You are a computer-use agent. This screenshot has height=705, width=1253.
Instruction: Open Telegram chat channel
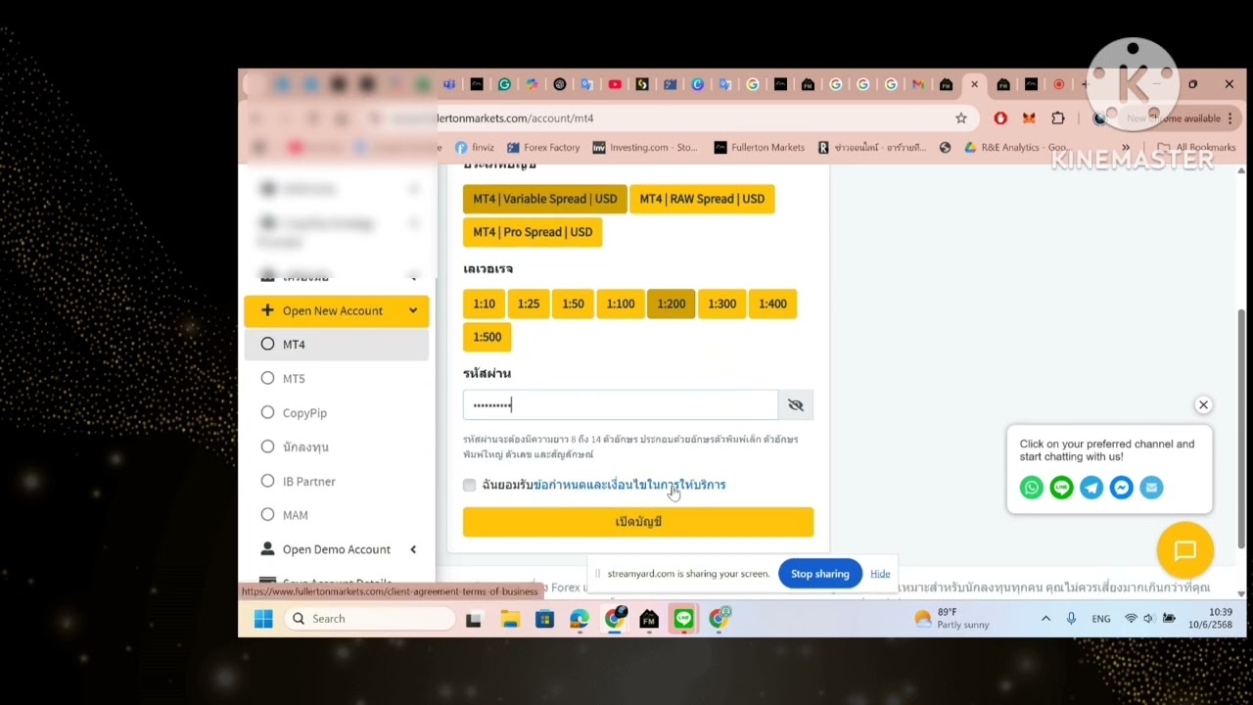pos(1091,487)
